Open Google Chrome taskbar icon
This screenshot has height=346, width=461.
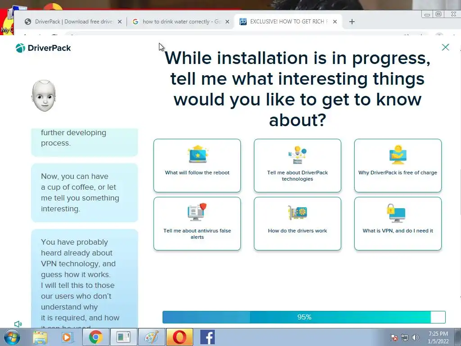point(95,337)
